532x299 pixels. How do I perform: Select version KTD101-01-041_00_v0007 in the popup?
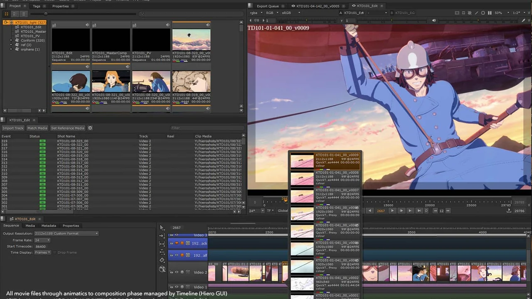[x=325, y=195]
